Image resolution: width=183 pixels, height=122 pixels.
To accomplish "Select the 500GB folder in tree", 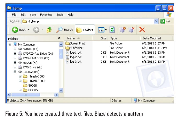I will tap(32, 85).
